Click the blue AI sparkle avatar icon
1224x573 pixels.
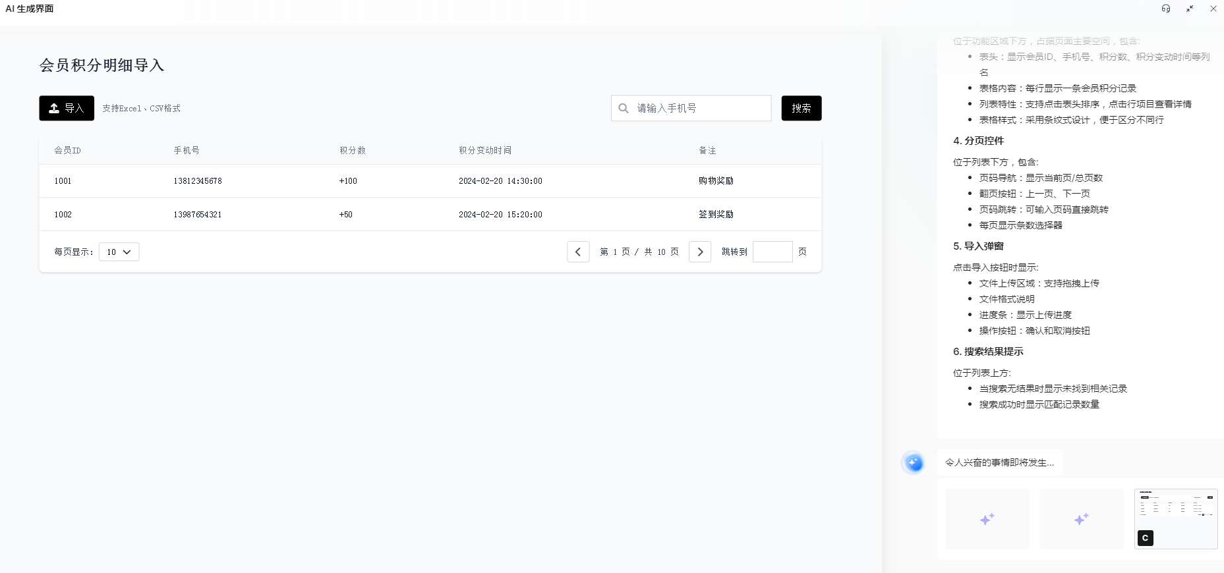click(x=914, y=463)
